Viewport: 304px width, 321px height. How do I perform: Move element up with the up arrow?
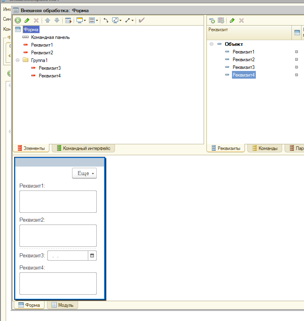(47, 20)
